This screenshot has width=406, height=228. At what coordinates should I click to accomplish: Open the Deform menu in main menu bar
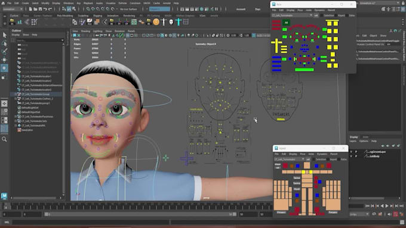tap(123, 3)
